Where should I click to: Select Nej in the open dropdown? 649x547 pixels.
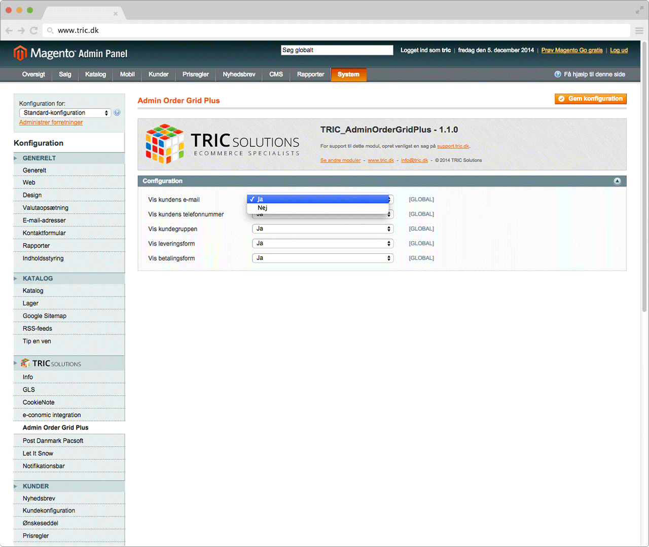click(x=263, y=208)
